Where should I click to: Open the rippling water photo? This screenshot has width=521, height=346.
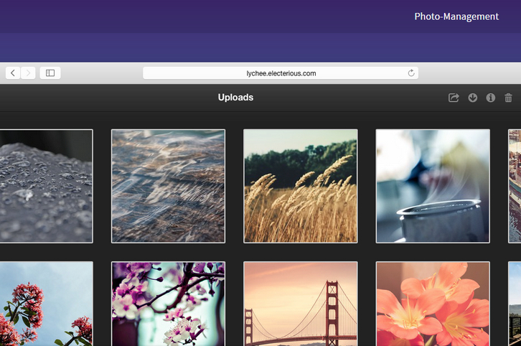click(168, 186)
